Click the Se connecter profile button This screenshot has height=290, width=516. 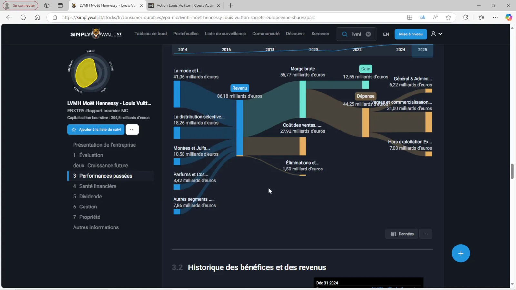point(20,5)
